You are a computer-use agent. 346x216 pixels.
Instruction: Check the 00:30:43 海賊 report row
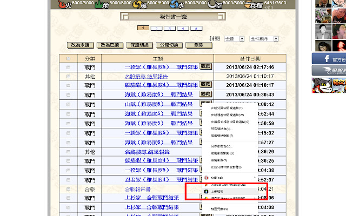[69, 94]
